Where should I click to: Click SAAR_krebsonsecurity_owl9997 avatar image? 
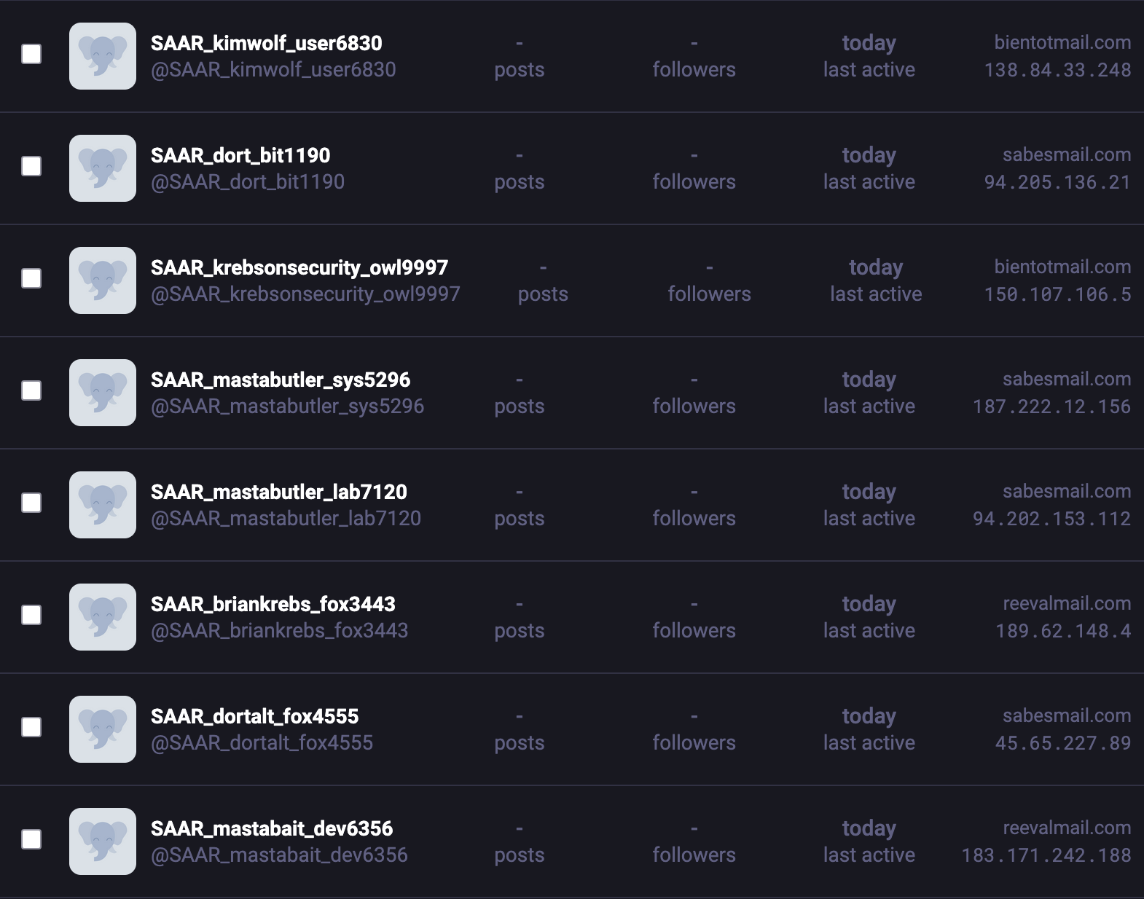point(103,280)
